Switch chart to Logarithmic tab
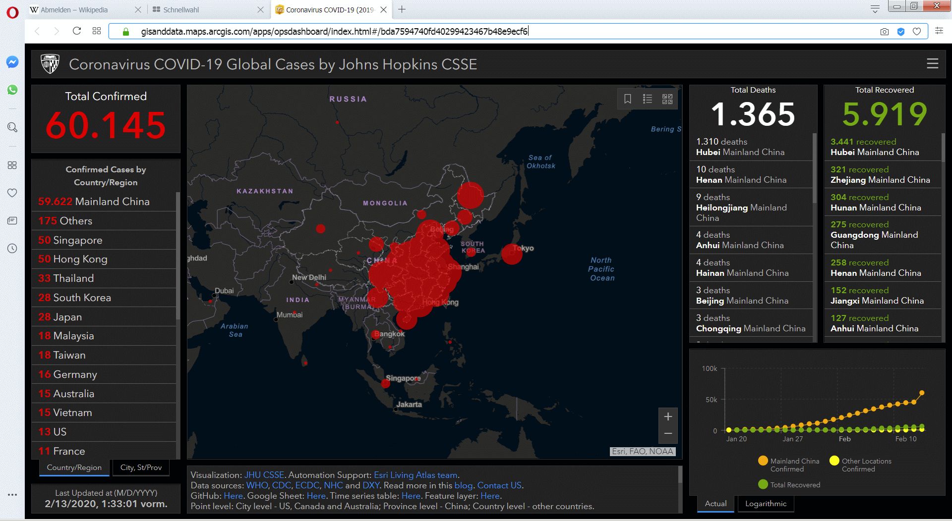 click(x=766, y=504)
